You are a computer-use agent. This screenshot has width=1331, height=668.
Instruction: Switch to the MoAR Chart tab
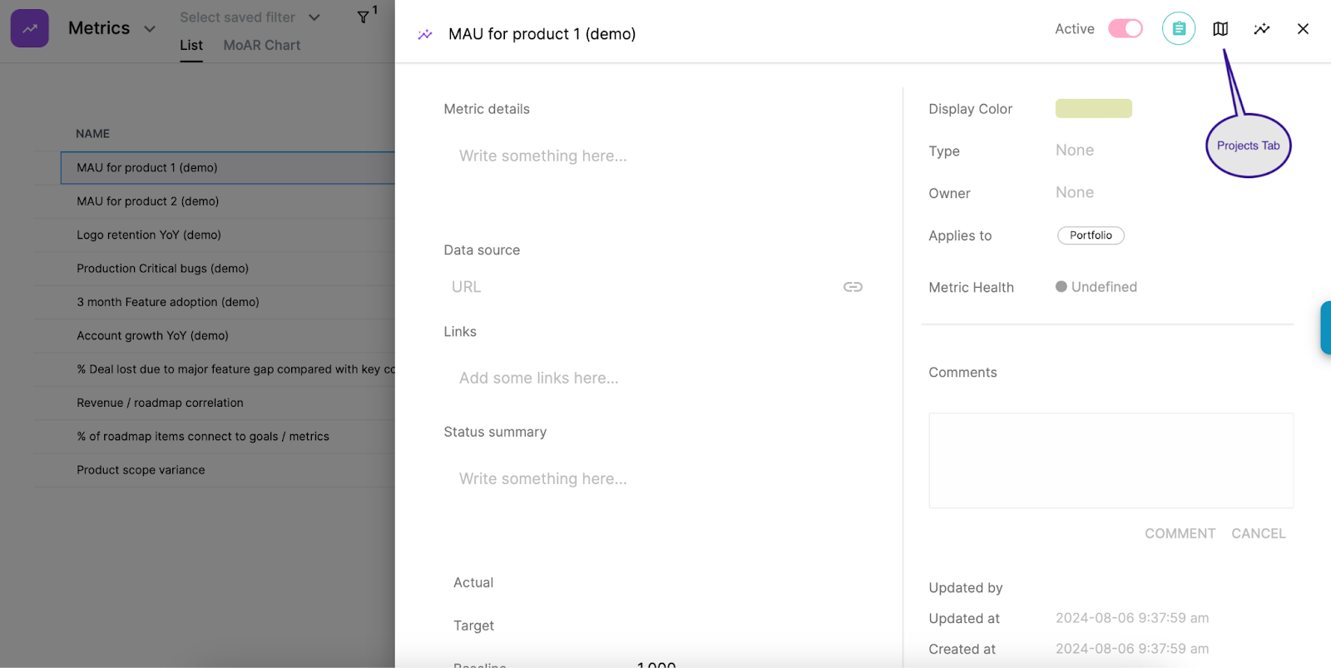[x=262, y=46]
